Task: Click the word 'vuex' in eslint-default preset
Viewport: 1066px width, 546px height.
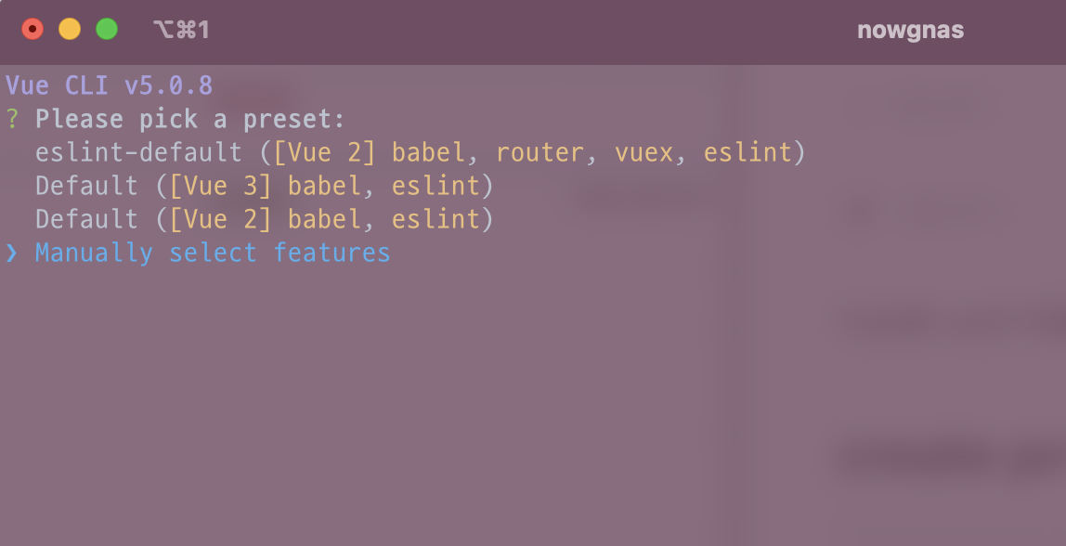Action: pyautogui.click(x=643, y=152)
